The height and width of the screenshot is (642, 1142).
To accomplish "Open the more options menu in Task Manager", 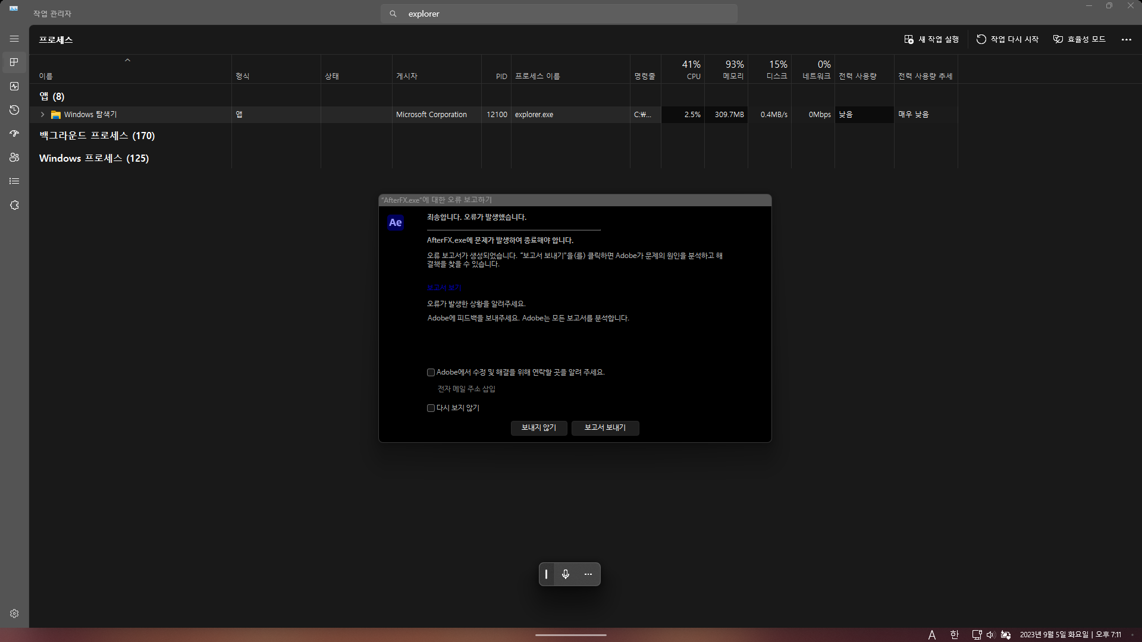I will 1127,39.
